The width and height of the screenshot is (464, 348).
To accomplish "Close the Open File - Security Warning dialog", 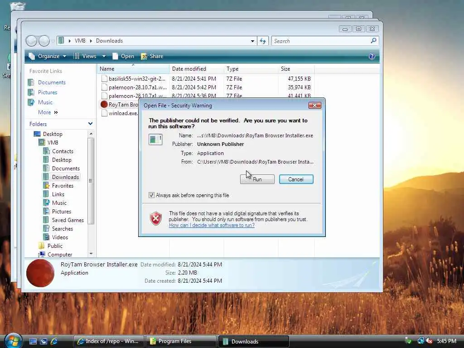I will [314, 105].
